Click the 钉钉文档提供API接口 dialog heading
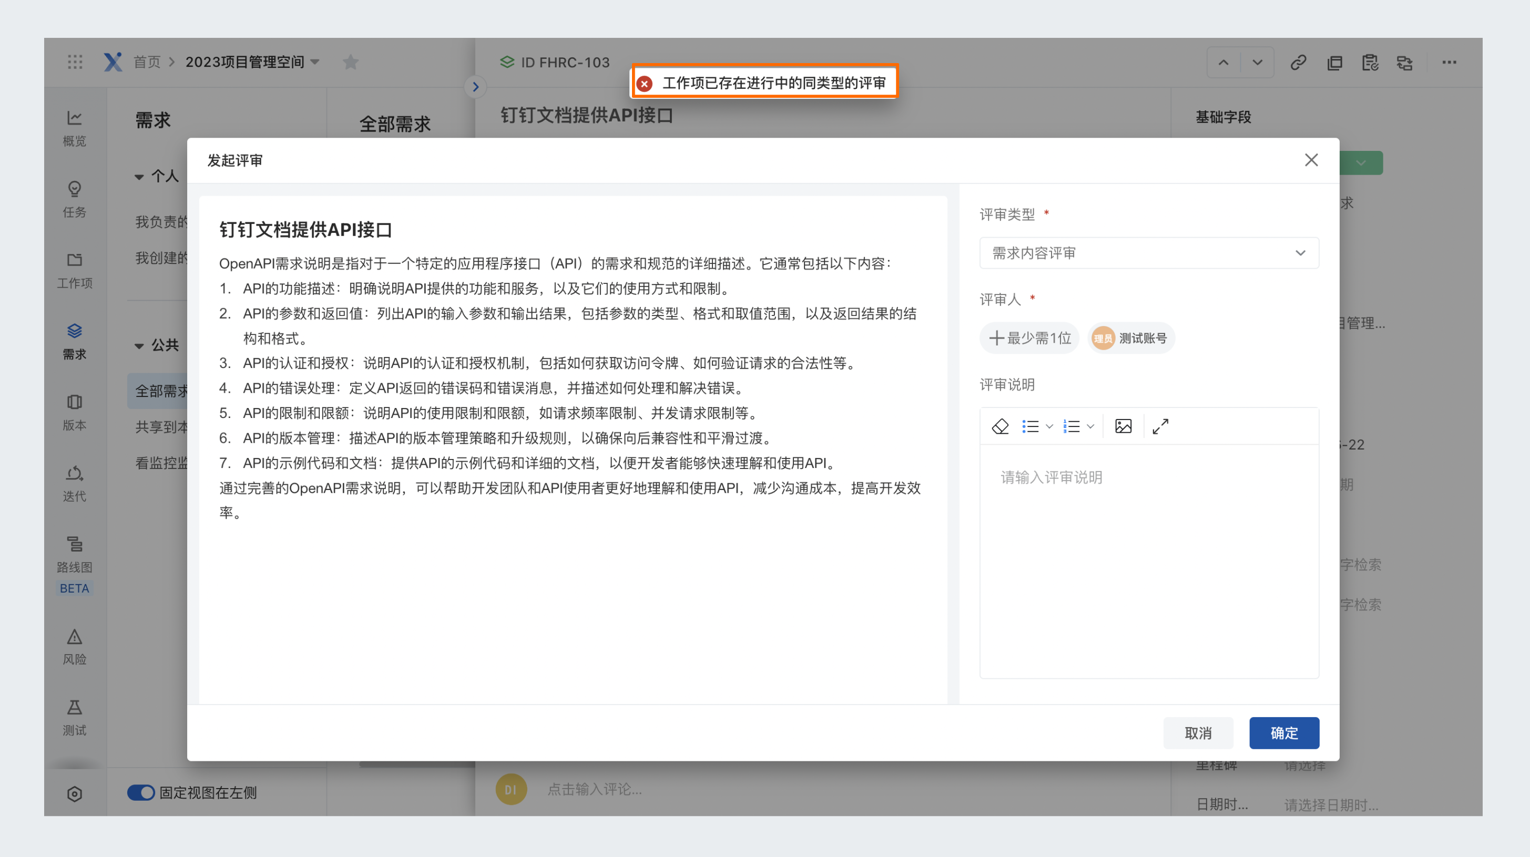1530x857 pixels. coord(305,230)
